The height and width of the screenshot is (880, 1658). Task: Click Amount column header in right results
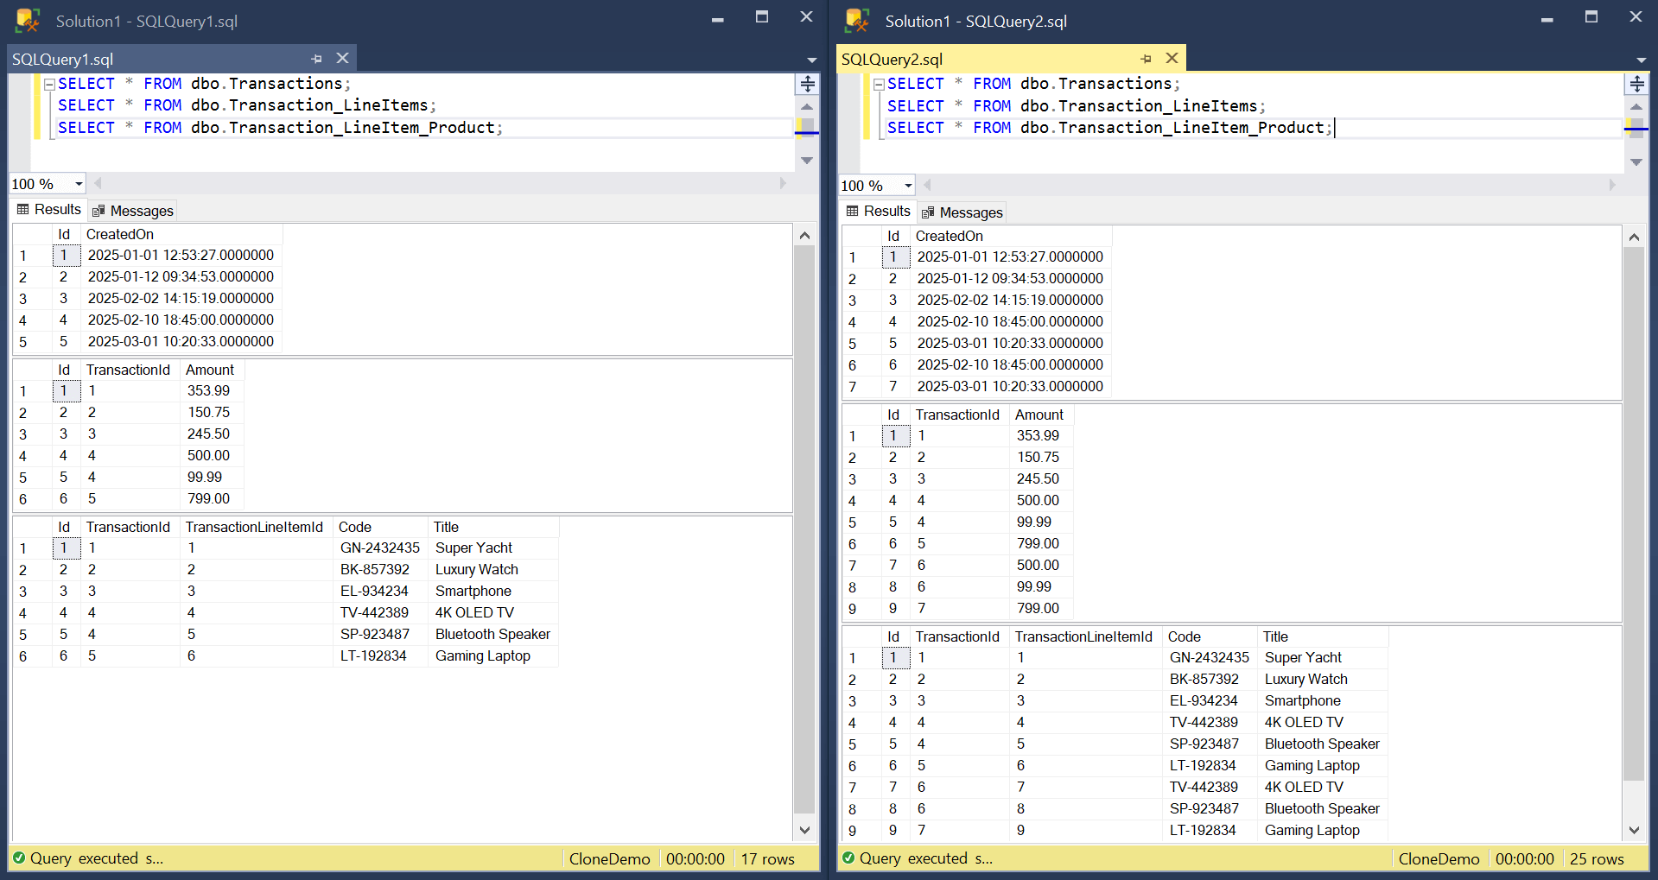1039,415
